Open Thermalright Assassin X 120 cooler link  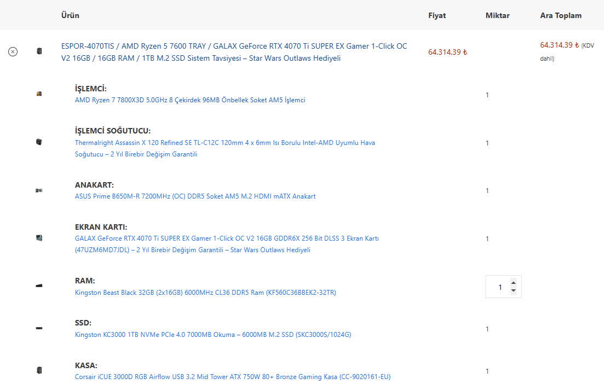(x=225, y=148)
